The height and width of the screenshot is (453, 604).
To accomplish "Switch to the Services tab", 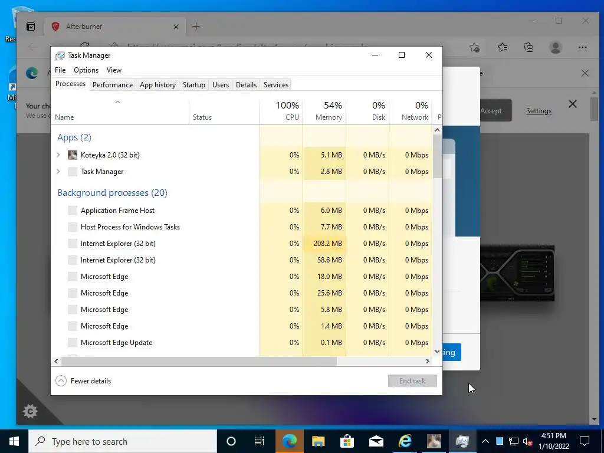I will tap(276, 85).
